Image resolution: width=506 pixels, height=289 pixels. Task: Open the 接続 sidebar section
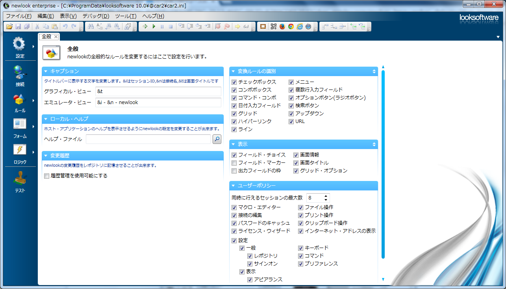(x=20, y=76)
